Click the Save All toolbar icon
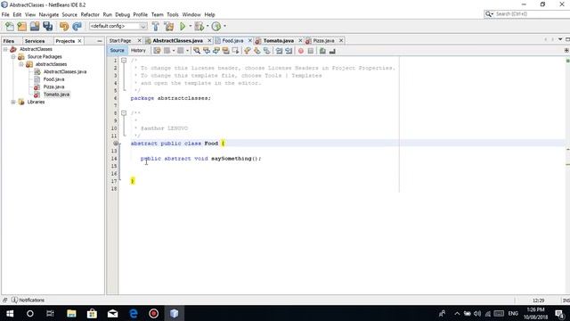Screen dimensions: 570x321 pyautogui.click(x=47, y=26)
